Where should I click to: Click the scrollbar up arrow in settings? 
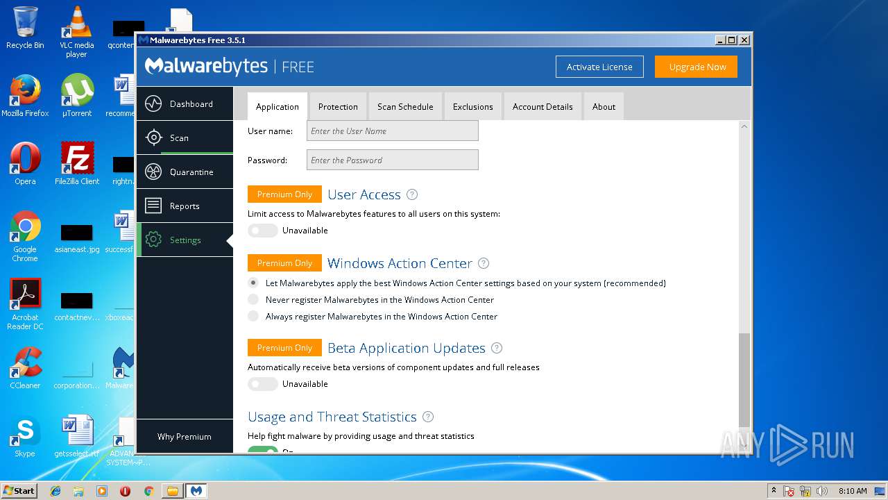point(744,126)
